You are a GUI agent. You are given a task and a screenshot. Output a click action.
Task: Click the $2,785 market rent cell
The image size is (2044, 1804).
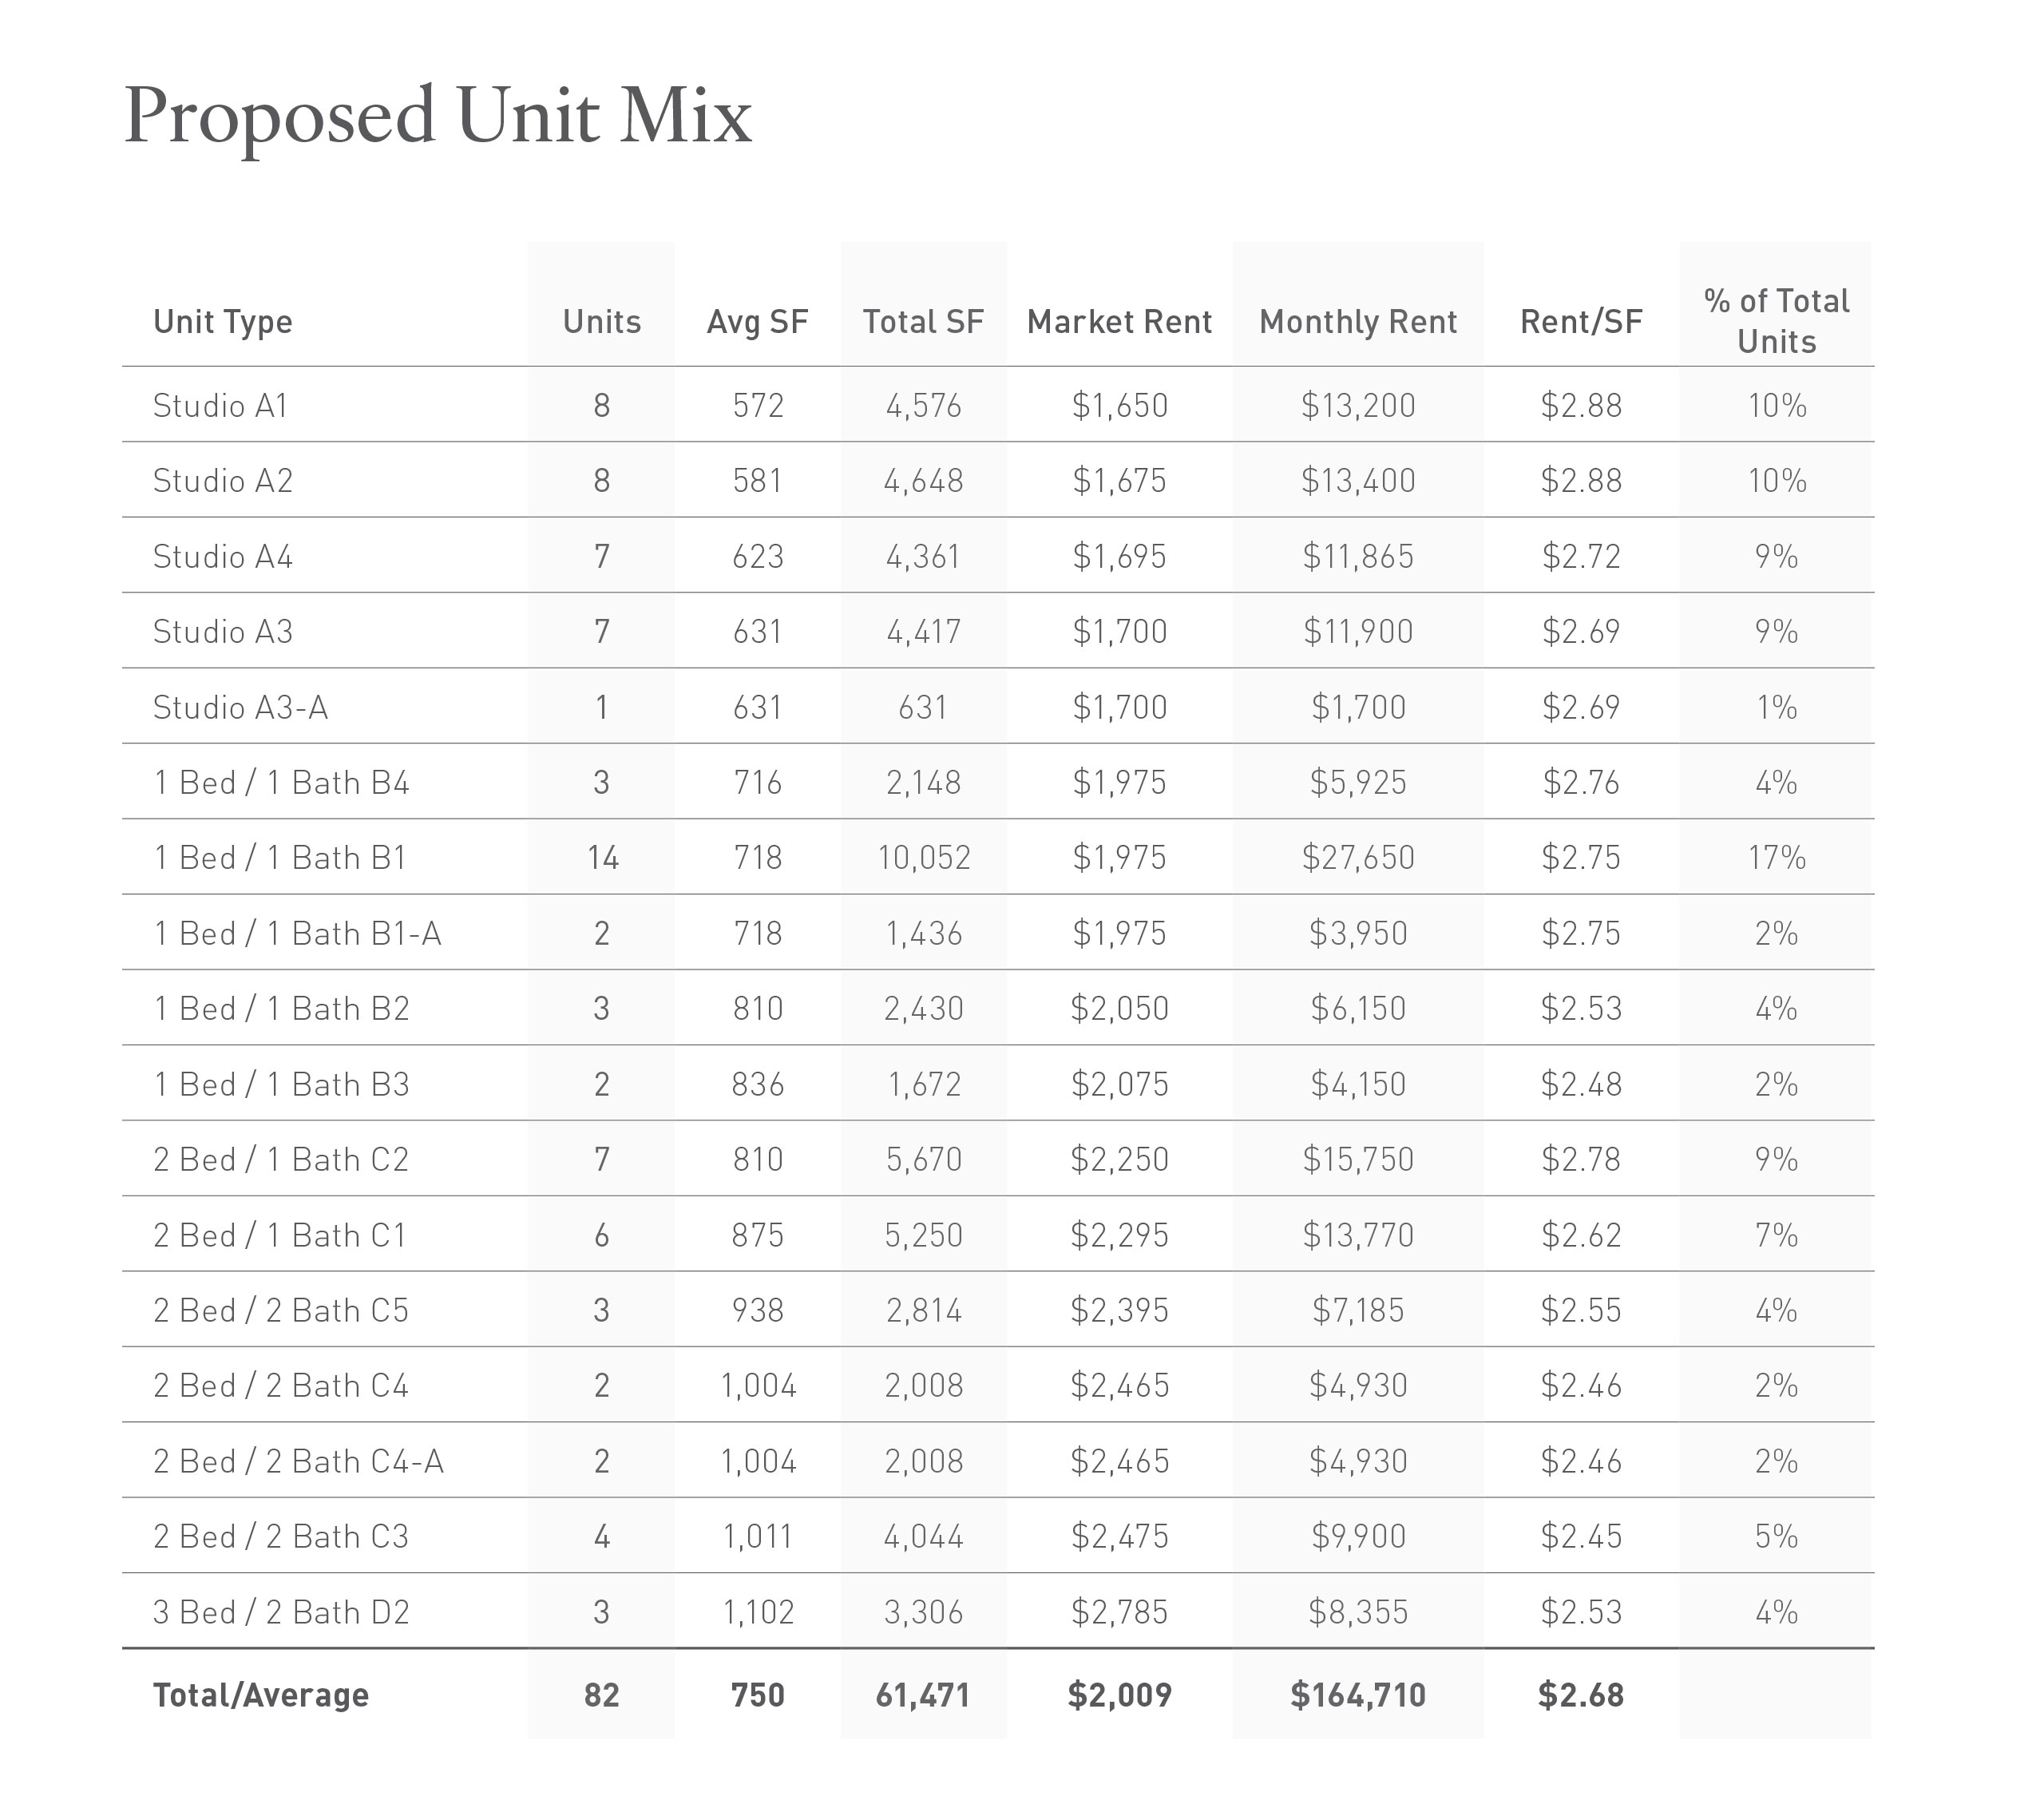point(1119,1612)
